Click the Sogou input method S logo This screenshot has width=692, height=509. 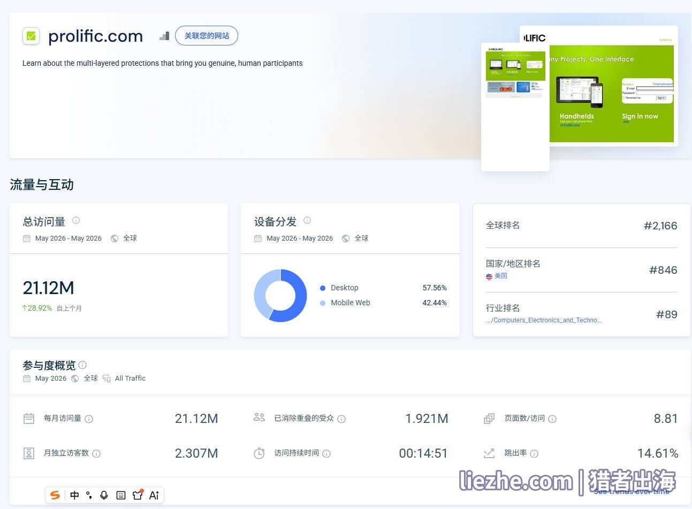coord(55,495)
